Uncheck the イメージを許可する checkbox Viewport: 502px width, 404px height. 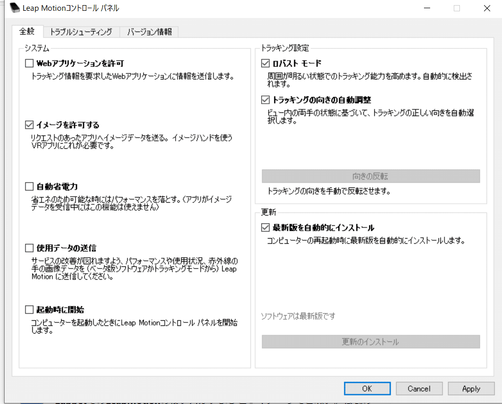pos(29,125)
